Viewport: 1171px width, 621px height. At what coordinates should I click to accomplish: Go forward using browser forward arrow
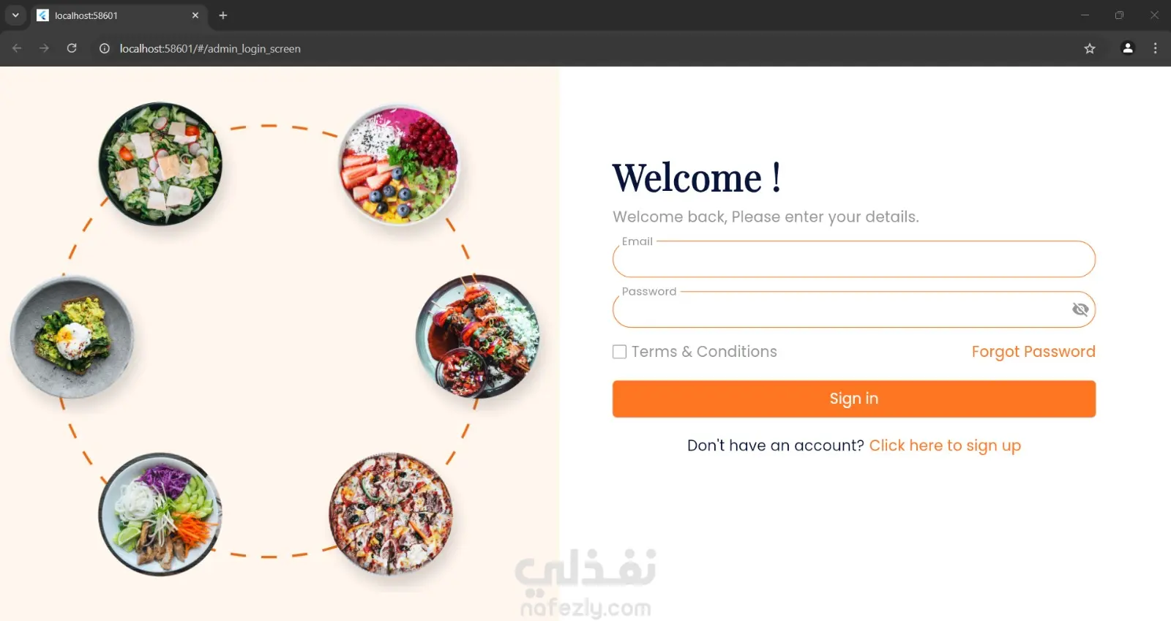(x=44, y=48)
